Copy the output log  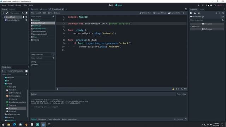point(179,94)
